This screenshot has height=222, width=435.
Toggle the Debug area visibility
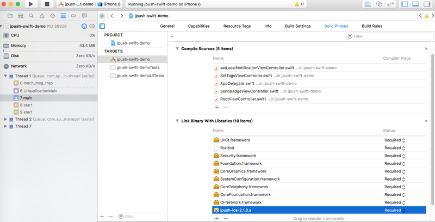(415, 4)
